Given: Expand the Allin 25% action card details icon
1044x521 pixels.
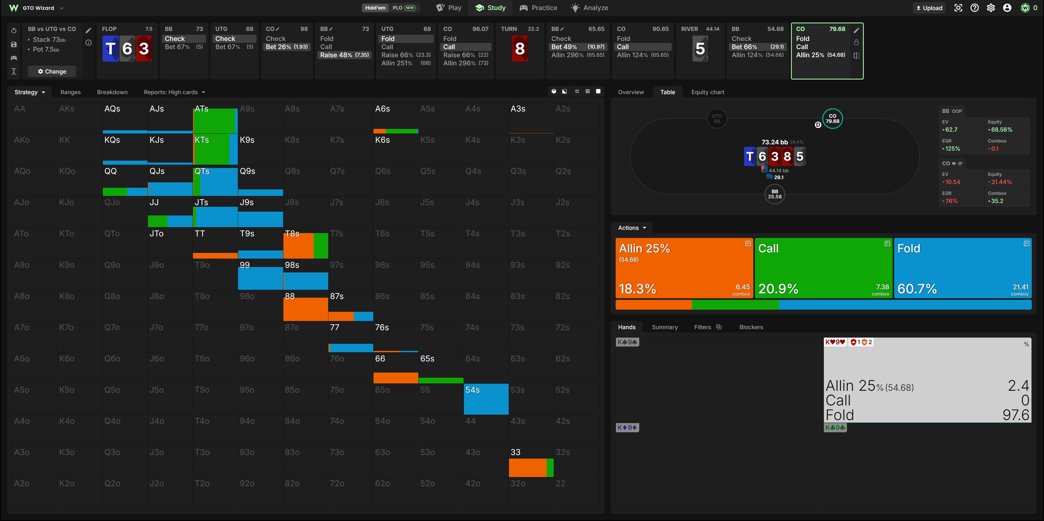Looking at the screenshot, I should [748, 243].
